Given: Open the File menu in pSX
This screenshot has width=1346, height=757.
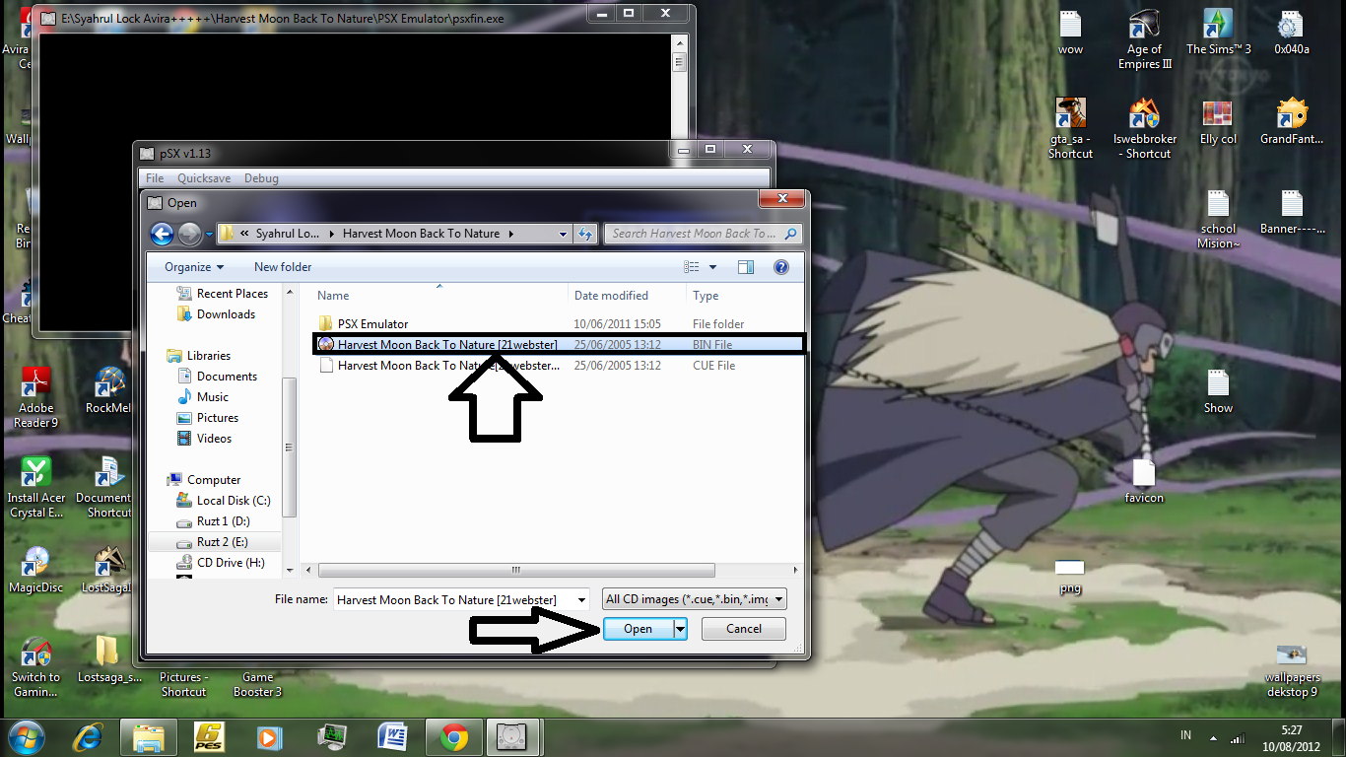Looking at the screenshot, I should pyautogui.click(x=155, y=178).
